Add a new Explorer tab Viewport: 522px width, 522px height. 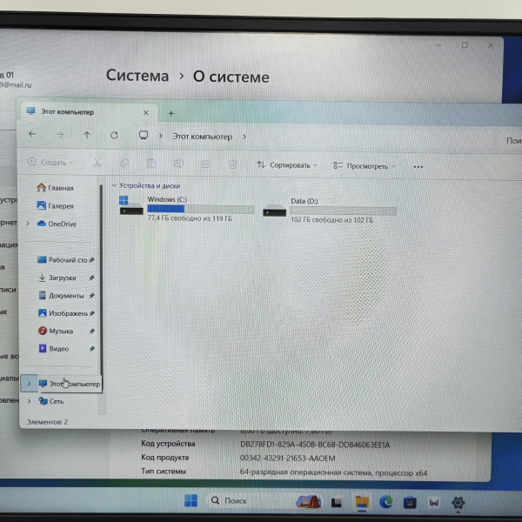[x=171, y=113]
